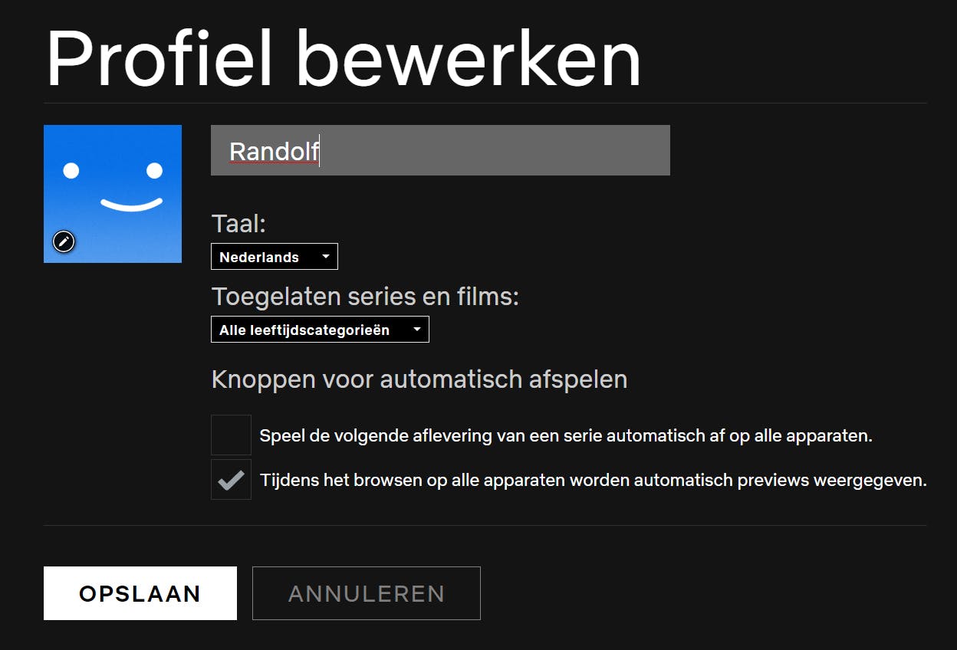Click the "Toegelaten series en films:" label
This screenshot has height=650, width=957.
[365, 297]
